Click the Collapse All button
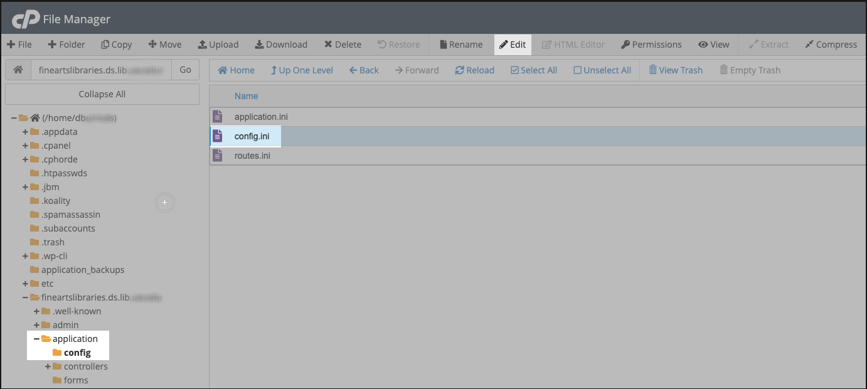 pyautogui.click(x=102, y=94)
